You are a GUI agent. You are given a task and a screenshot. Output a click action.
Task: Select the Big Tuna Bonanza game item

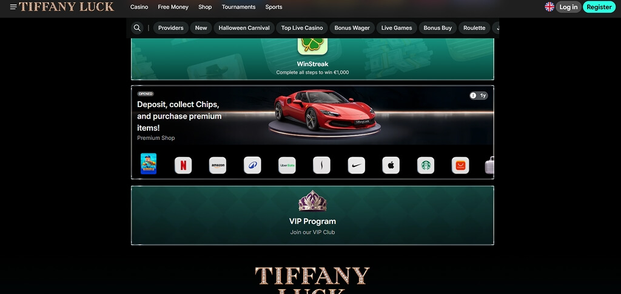tap(149, 163)
